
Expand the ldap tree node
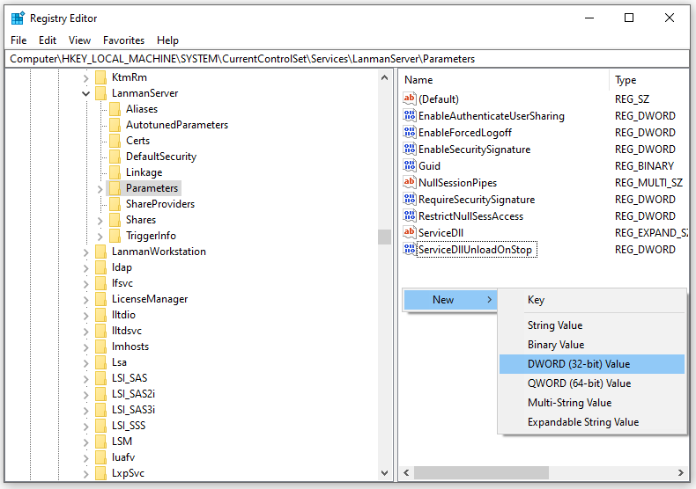(x=85, y=268)
